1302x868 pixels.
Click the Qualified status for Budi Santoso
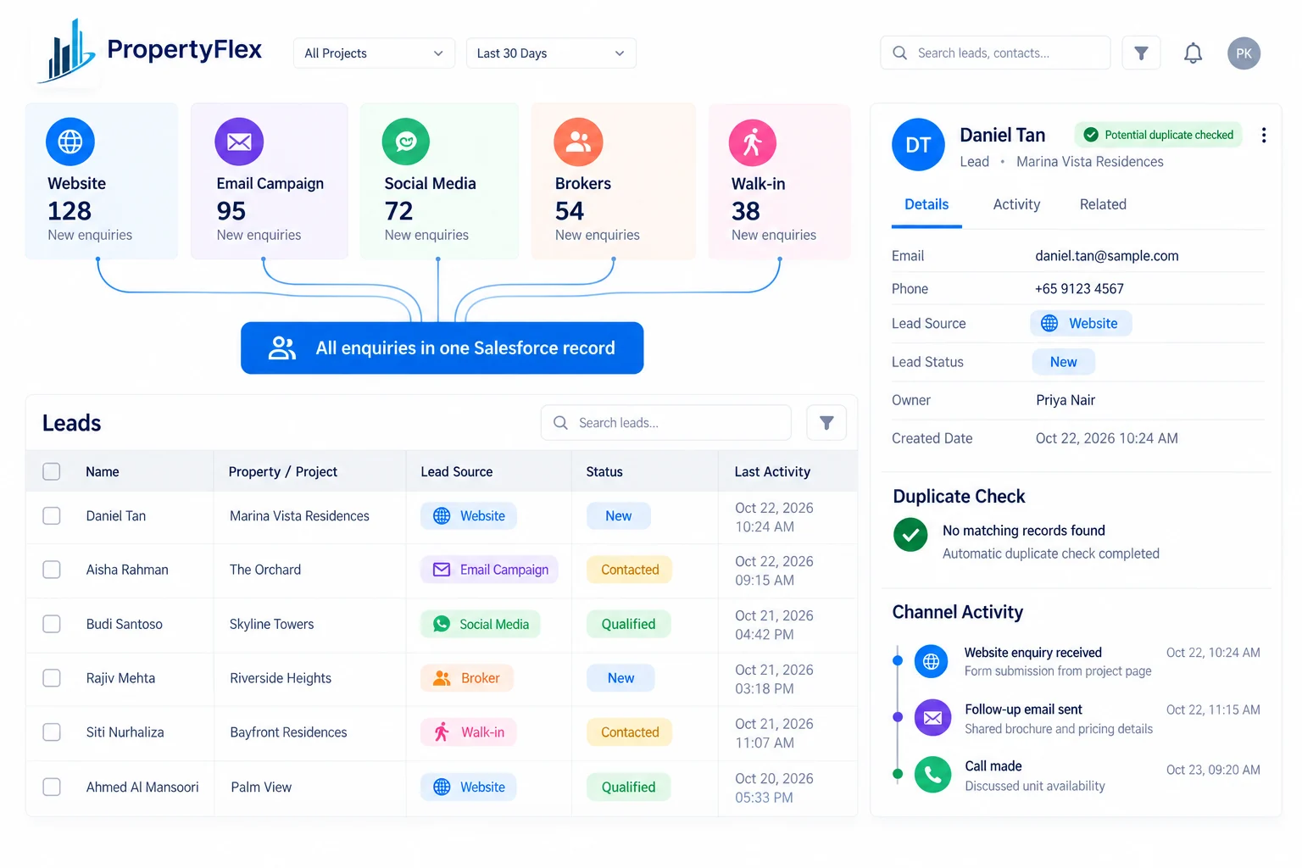click(628, 624)
